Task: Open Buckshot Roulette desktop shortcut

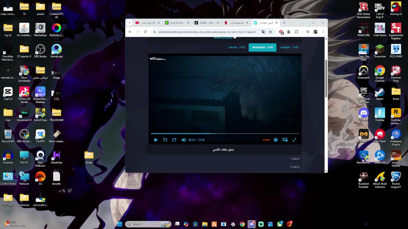Action: (x=364, y=180)
